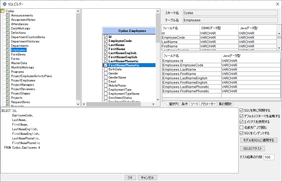Check the Gender column checkbox
Image resolution: width=282 pixels, height=182 pixels.
pyautogui.click(x=106, y=73)
